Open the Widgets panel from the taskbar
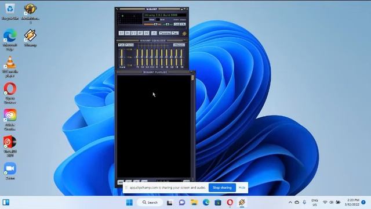The width and height of the screenshot is (371, 209). click(6, 203)
